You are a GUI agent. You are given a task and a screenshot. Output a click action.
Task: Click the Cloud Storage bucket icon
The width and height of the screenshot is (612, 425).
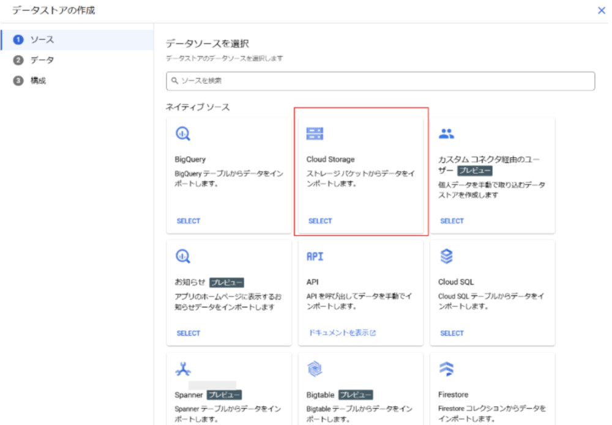pyautogui.click(x=315, y=134)
